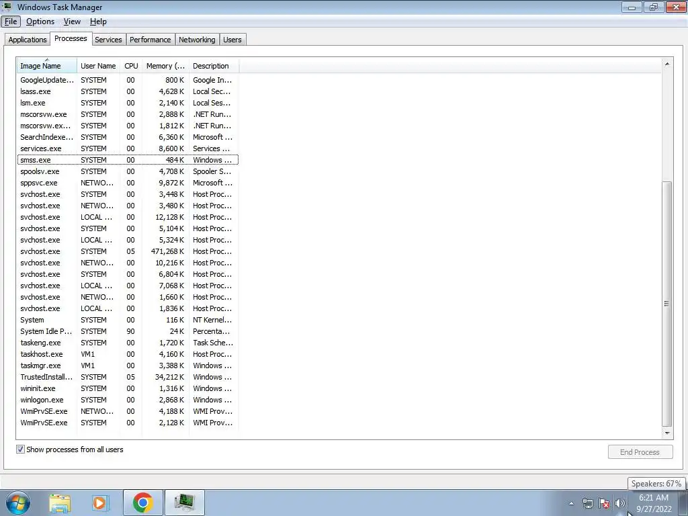Viewport: 688px width, 516px height.
Task: Sort by Image Name column header
Action: (x=47, y=66)
